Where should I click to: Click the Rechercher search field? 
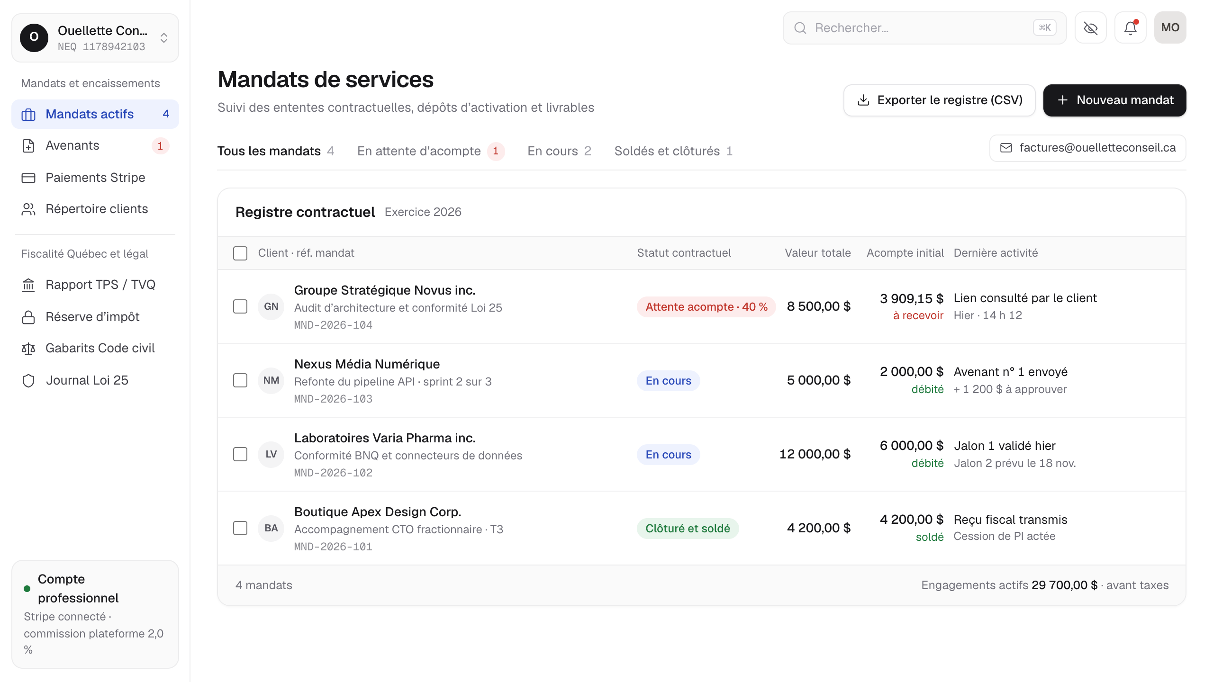click(924, 28)
